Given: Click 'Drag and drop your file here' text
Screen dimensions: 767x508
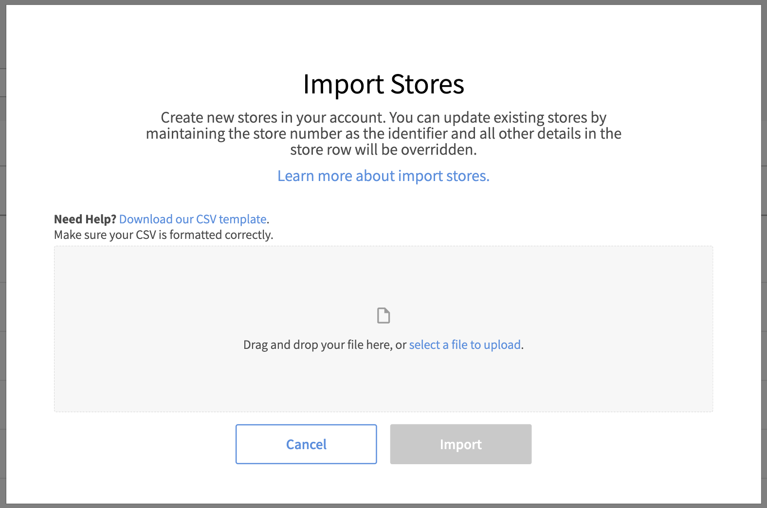Looking at the screenshot, I should (x=317, y=345).
